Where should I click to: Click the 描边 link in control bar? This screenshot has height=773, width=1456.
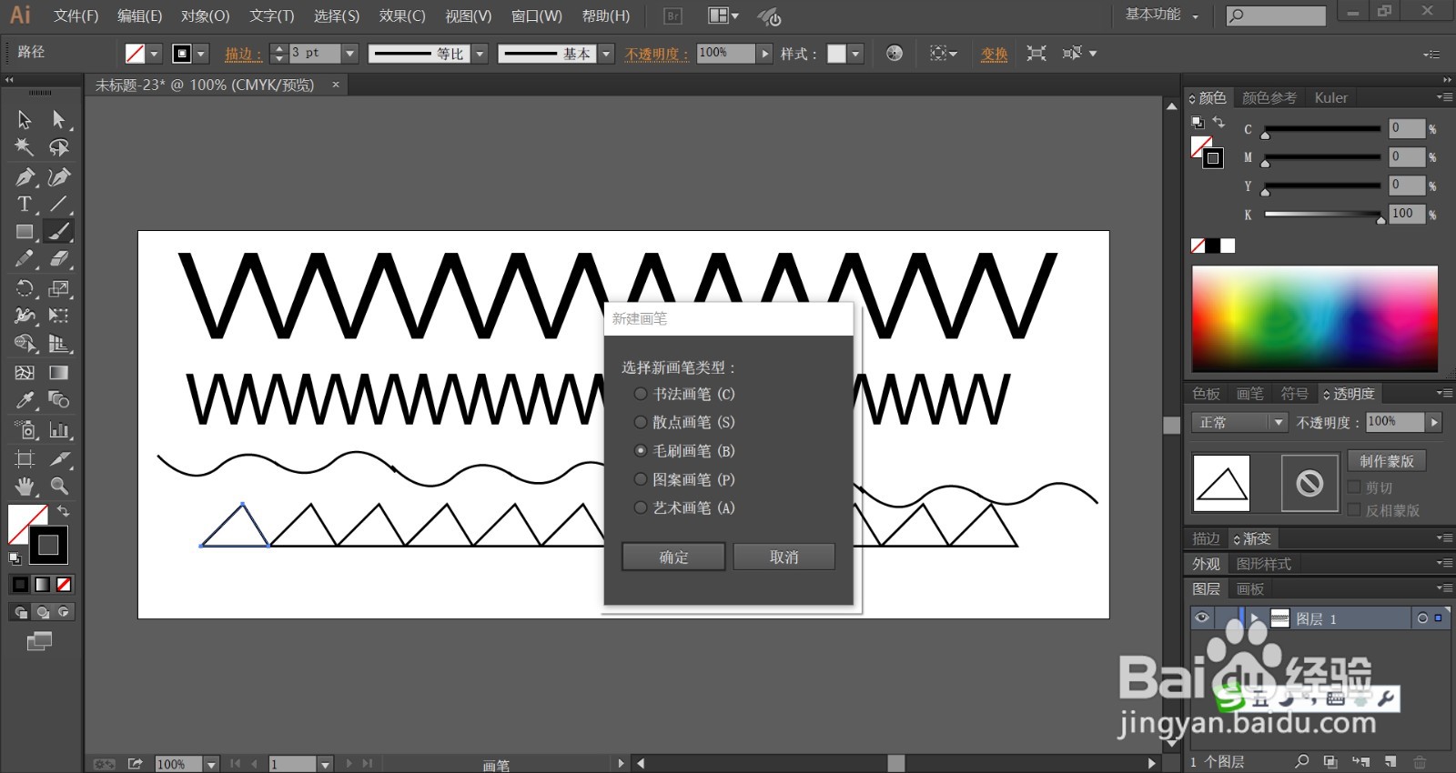coord(244,54)
